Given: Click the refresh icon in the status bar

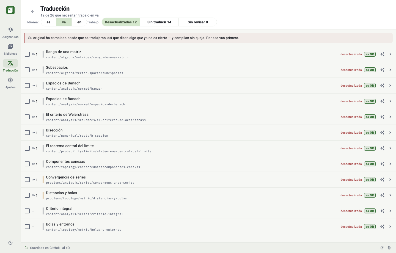Looking at the screenshot, I should [382, 248].
